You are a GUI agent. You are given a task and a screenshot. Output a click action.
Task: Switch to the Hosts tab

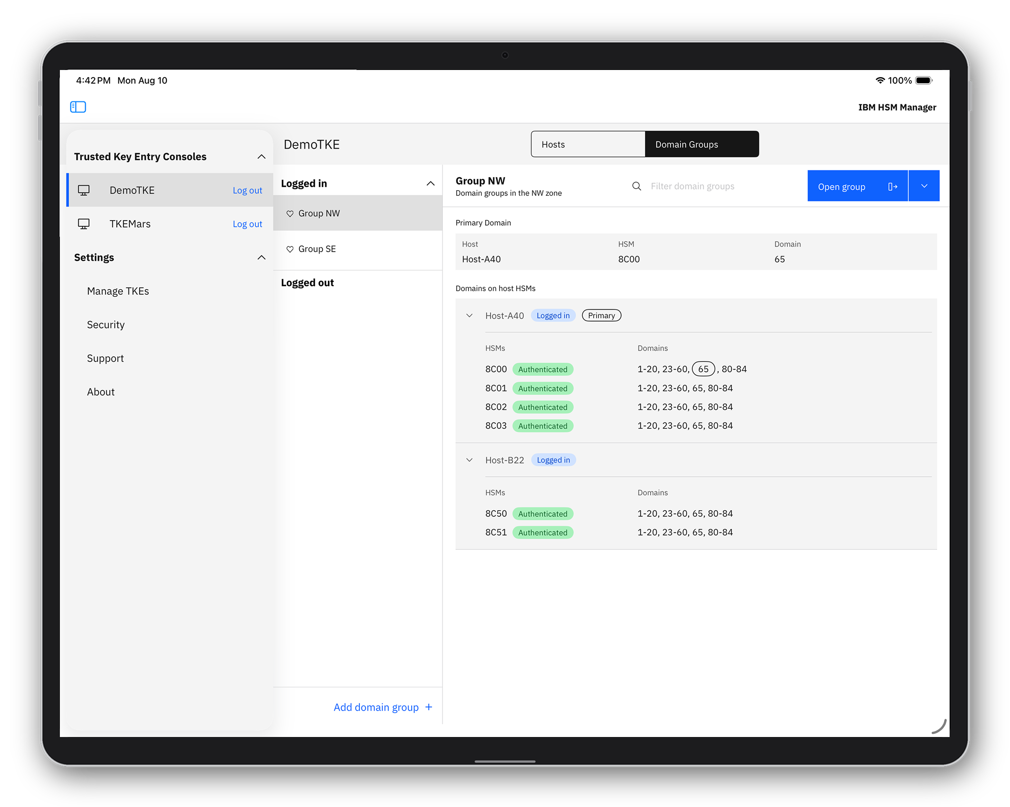point(588,144)
